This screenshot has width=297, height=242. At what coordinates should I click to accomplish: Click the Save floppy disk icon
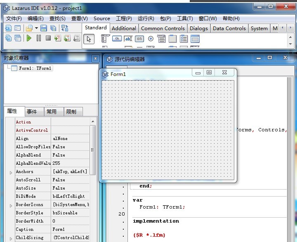click(x=44, y=28)
